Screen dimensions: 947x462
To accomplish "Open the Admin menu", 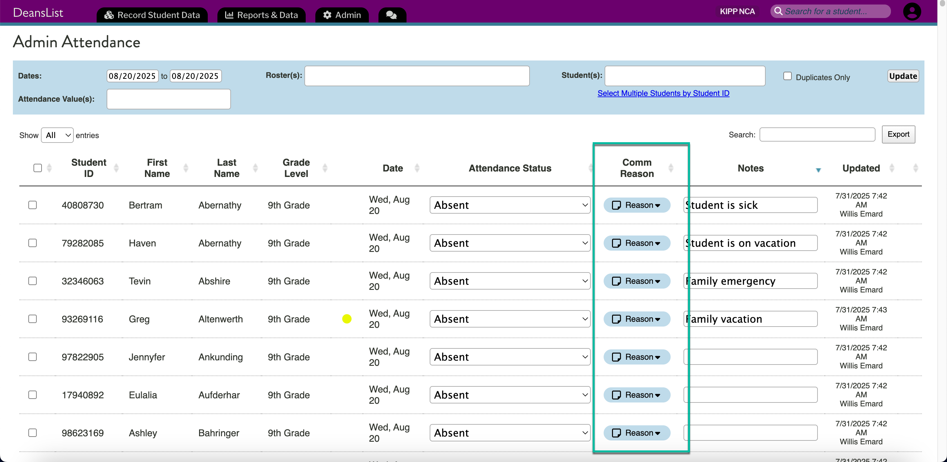I will [342, 15].
